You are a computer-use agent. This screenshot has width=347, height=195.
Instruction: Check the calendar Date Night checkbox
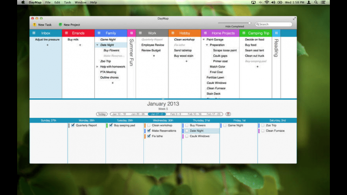[187, 131]
